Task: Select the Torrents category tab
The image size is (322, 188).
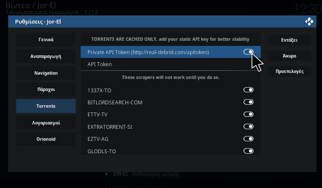Action: click(x=46, y=106)
